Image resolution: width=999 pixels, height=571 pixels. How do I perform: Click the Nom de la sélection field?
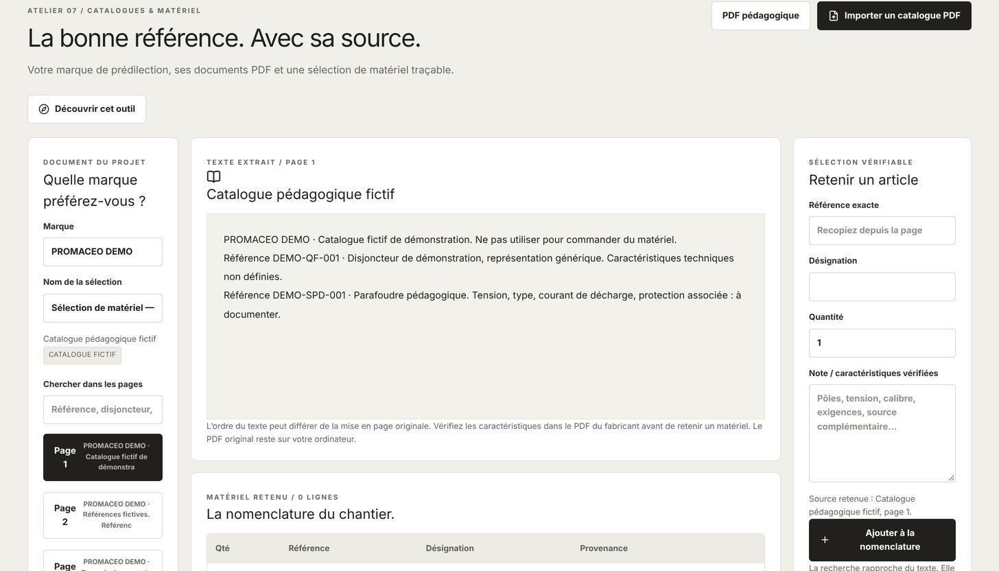pos(103,308)
